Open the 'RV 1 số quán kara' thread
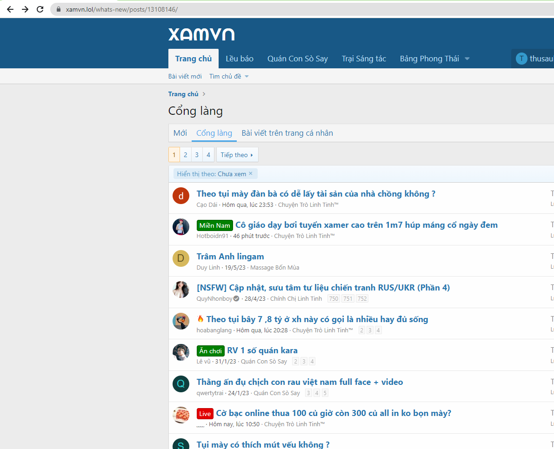This screenshot has width=554, height=449. (262, 350)
